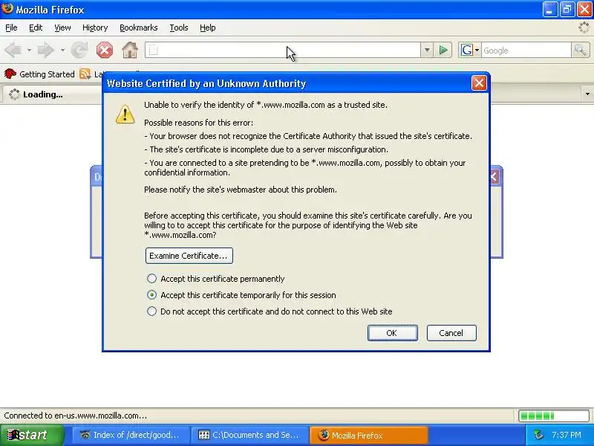Viewport: 594px width, 446px height.
Task: Minimize the Firefox window
Action: (x=549, y=10)
